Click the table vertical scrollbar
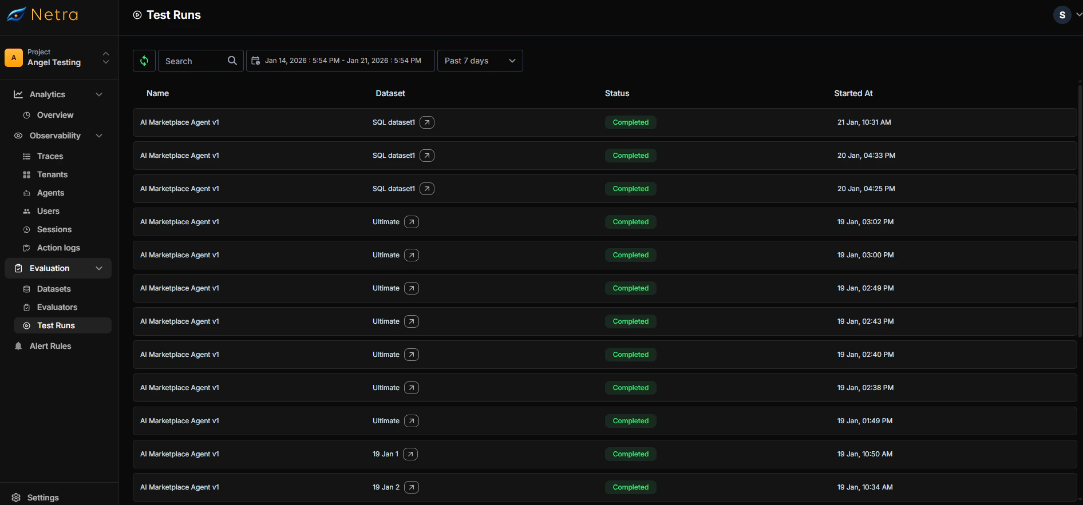 (1080, 212)
